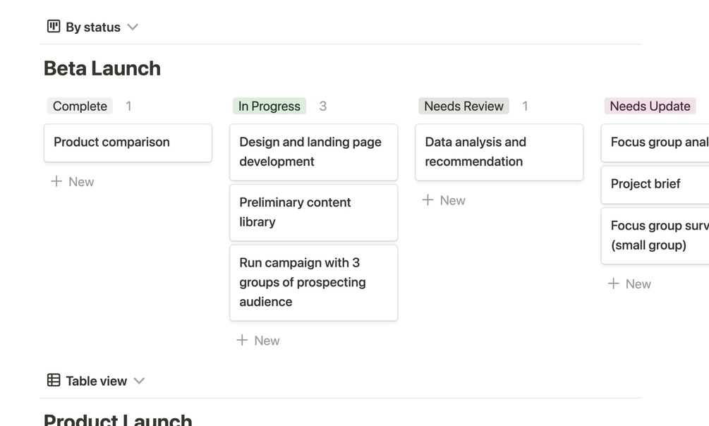This screenshot has width=709, height=426.
Task: Open the Product comparison card
Action: pos(128,142)
